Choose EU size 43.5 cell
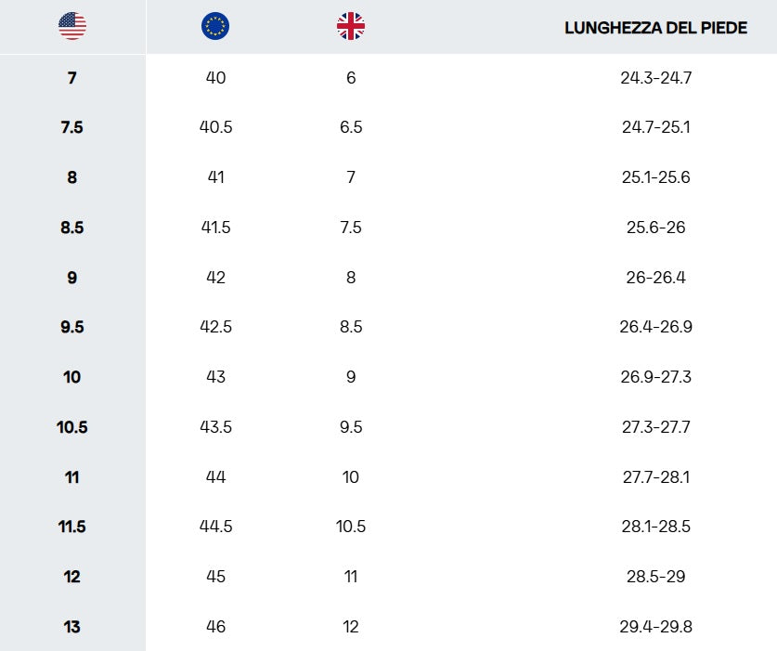This screenshot has height=651, width=777. 215,427
